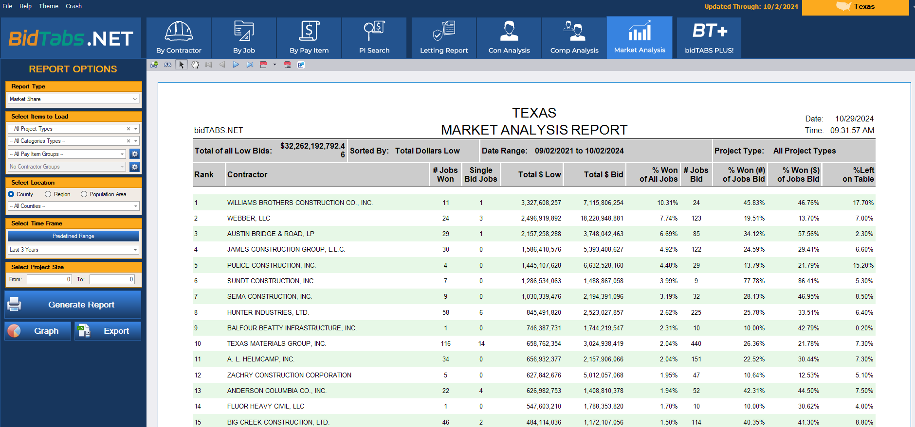The height and width of the screenshot is (427, 915).
Task: Click the binoculars find icon
Action: tap(168, 65)
